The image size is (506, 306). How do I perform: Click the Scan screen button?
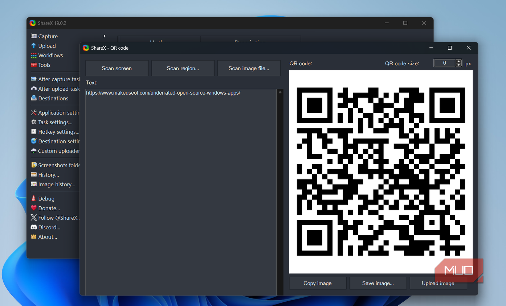[117, 68]
